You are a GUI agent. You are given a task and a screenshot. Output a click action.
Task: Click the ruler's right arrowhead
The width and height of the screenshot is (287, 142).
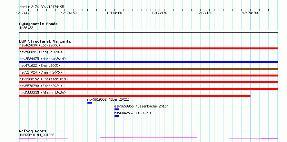277,10
